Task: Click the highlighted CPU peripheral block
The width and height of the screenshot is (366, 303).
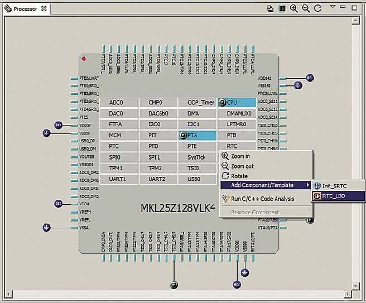Action: (237, 103)
